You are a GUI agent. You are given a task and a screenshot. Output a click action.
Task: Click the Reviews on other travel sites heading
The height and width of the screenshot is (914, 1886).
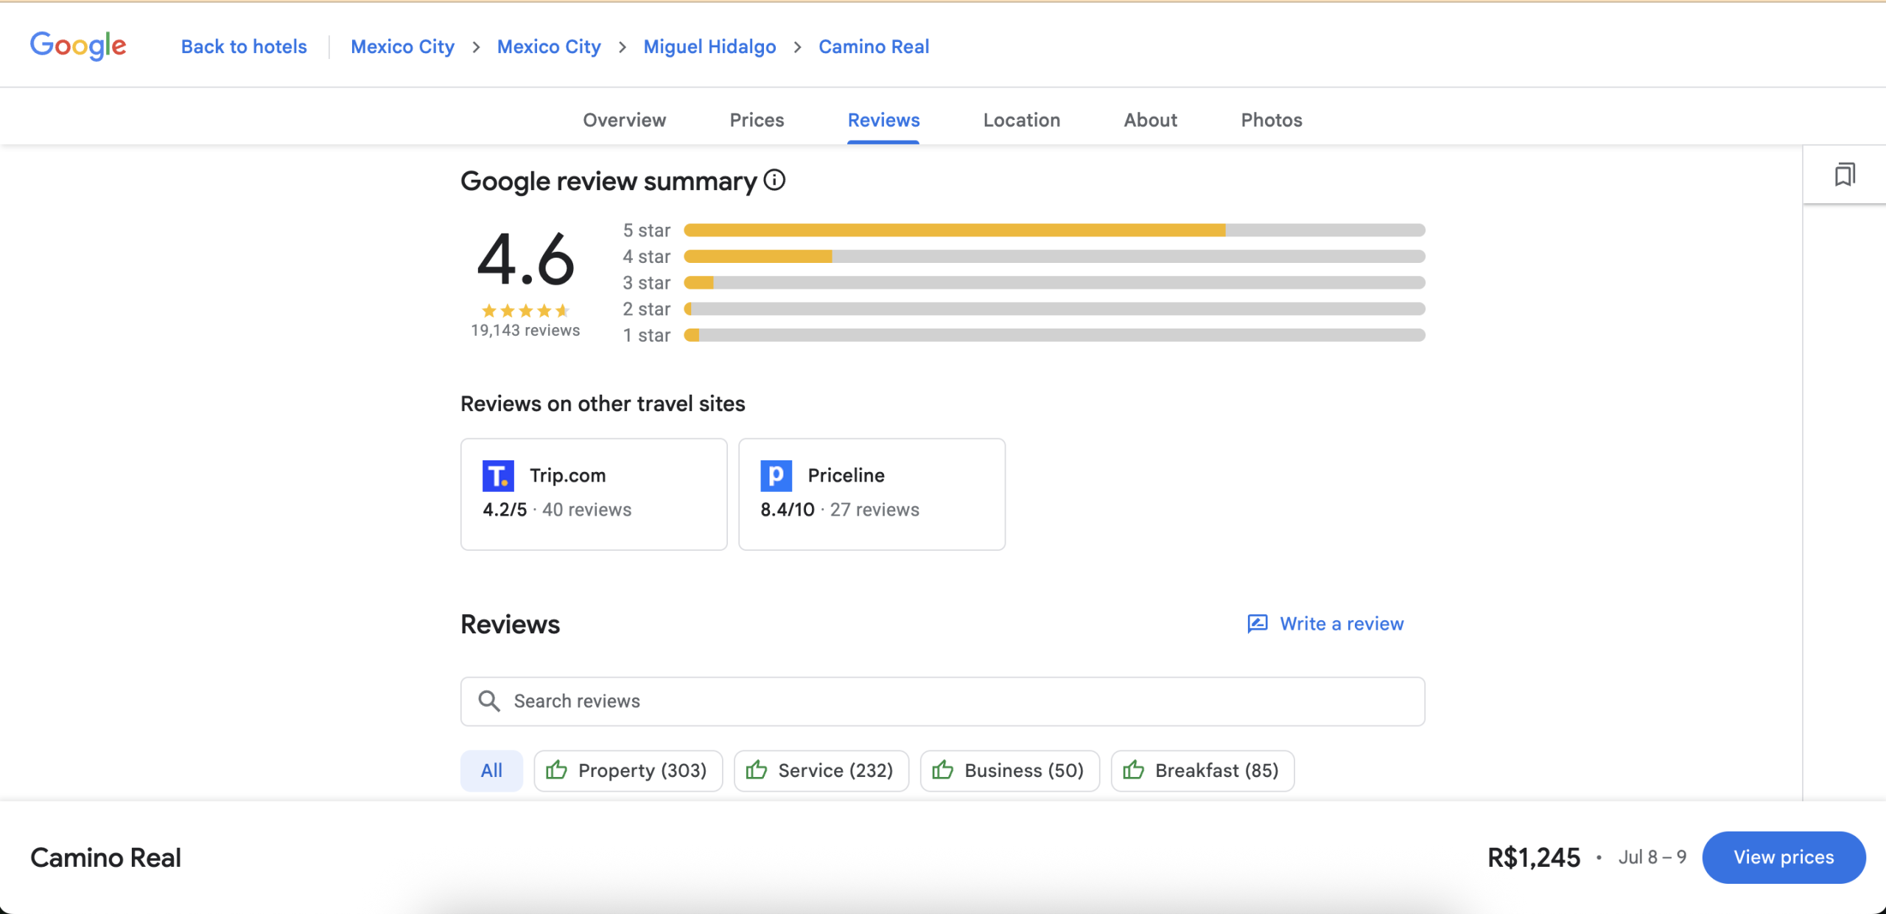(x=603, y=404)
